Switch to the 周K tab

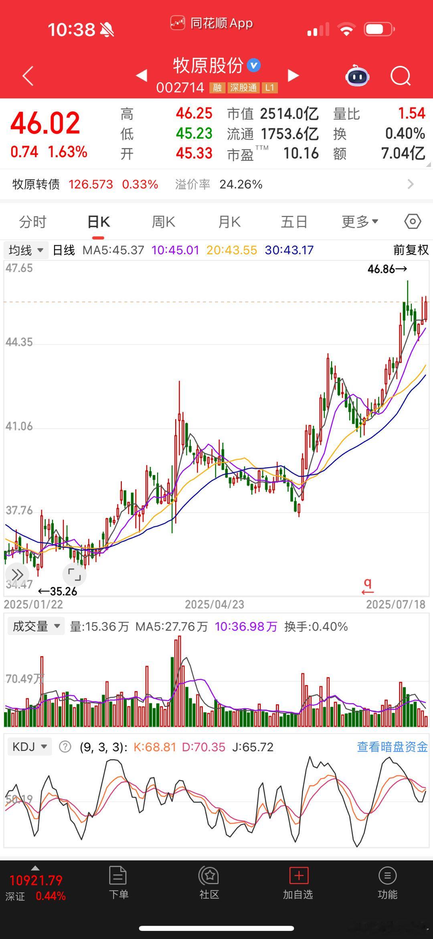point(164,222)
